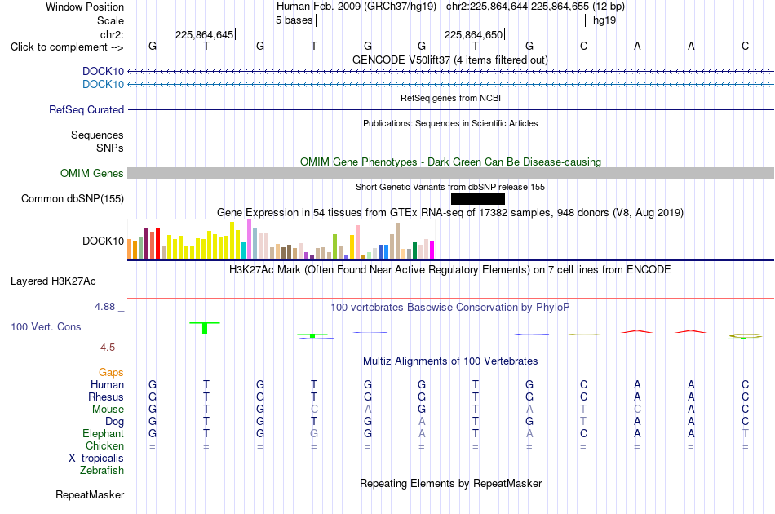This screenshot has height=514, width=775.
Task: Select the Human alignment row label
Action: click(107, 385)
